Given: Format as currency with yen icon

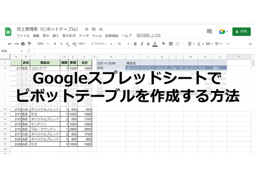Looking at the screenshot, I should pos(55,44).
